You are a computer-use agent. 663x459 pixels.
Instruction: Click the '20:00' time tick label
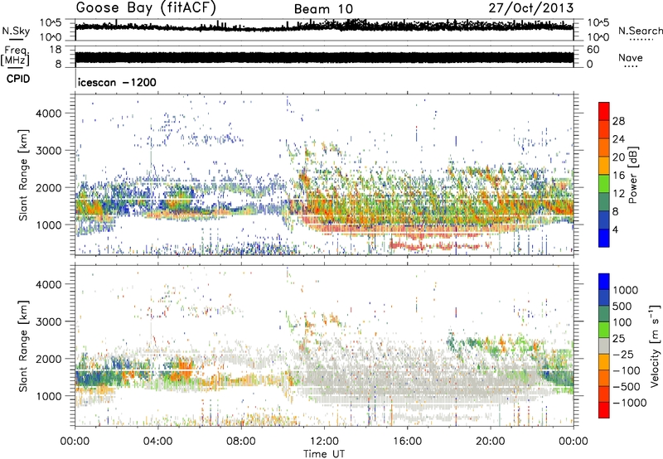(491, 442)
